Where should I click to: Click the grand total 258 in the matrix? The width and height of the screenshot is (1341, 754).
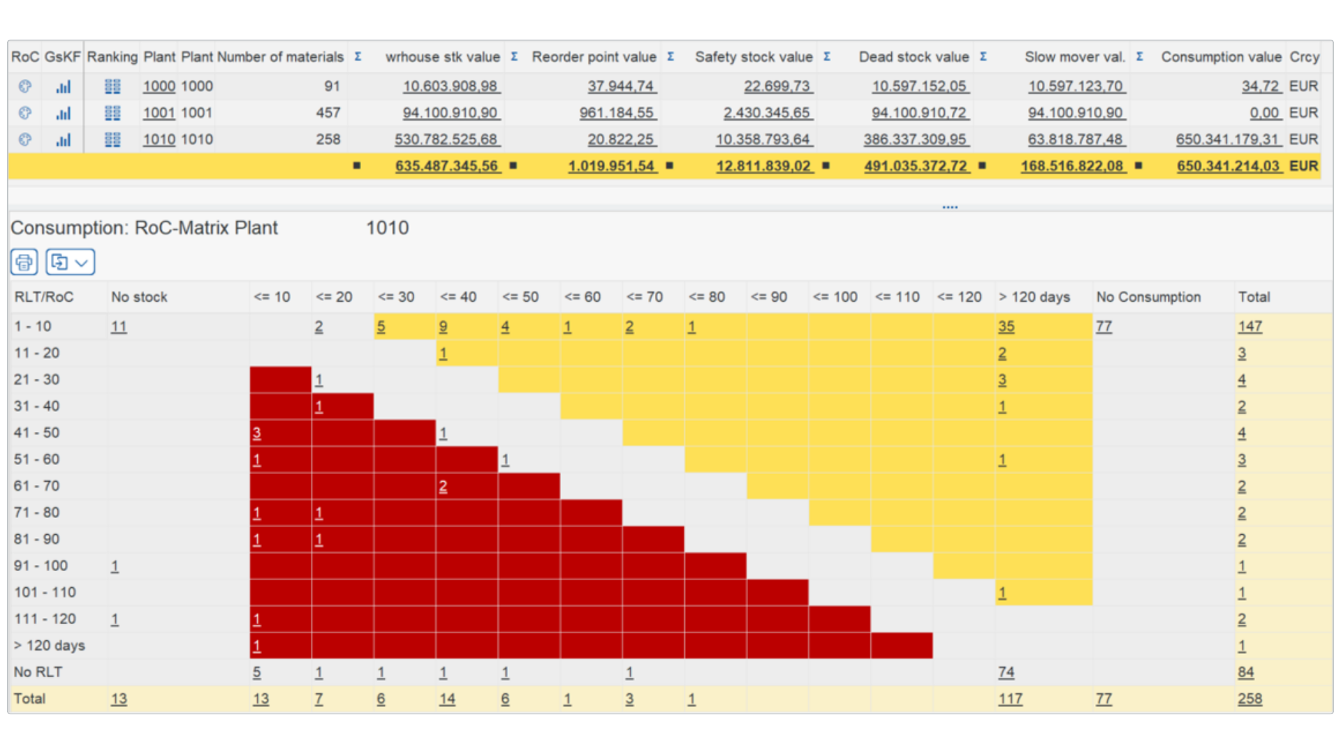[x=1250, y=698]
